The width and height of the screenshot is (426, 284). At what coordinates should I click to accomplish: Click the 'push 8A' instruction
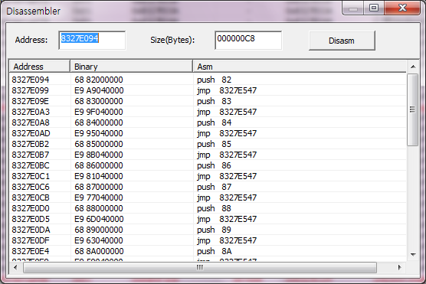click(215, 251)
